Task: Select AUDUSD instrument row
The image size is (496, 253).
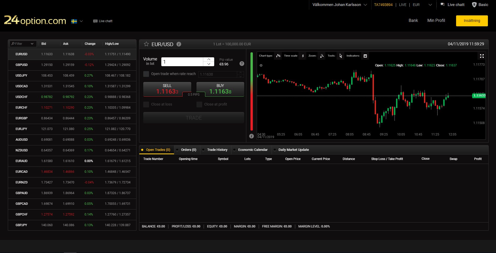Action: [72, 140]
